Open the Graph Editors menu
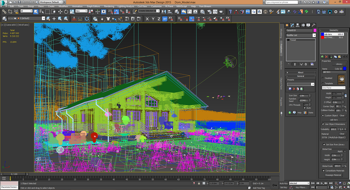The image size is (350, 190). pos(93,6)
